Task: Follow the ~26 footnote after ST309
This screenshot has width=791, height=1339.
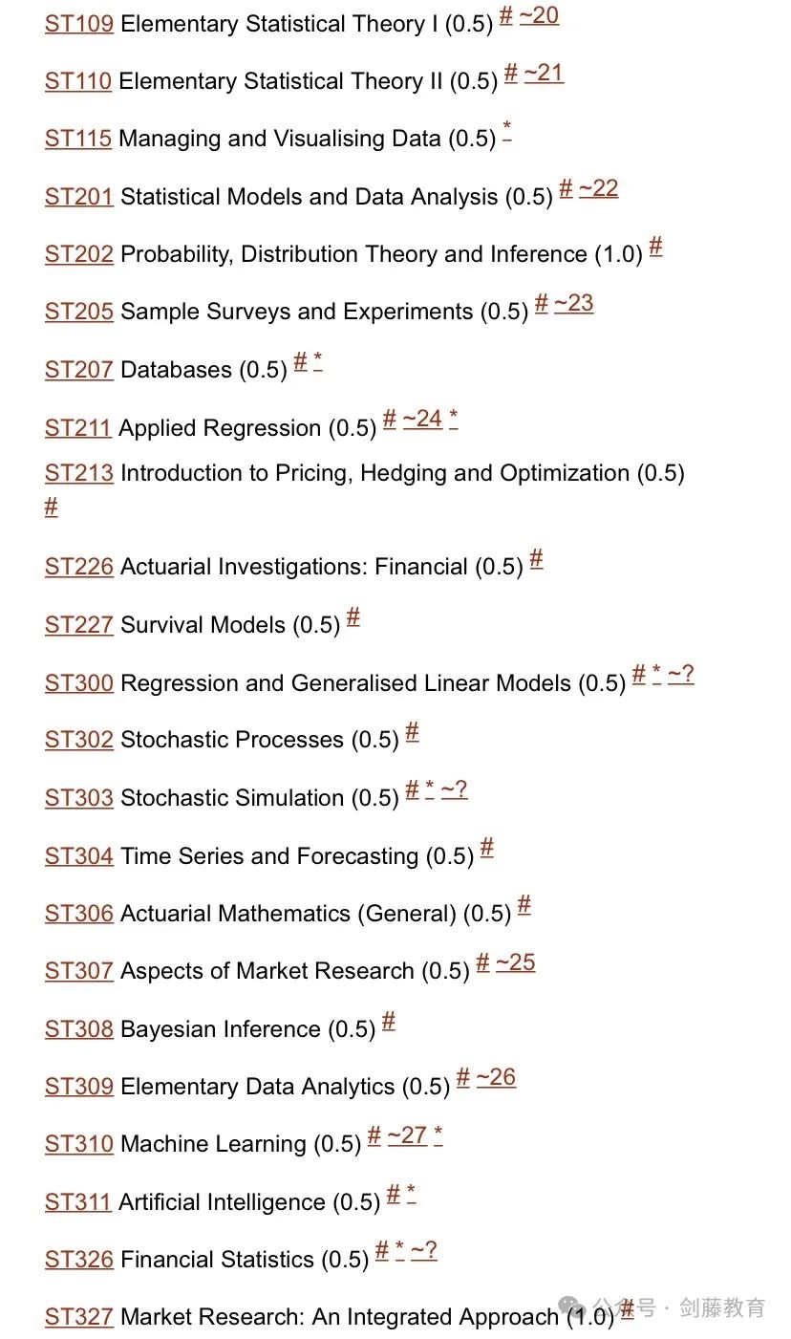Action: 496,1077
